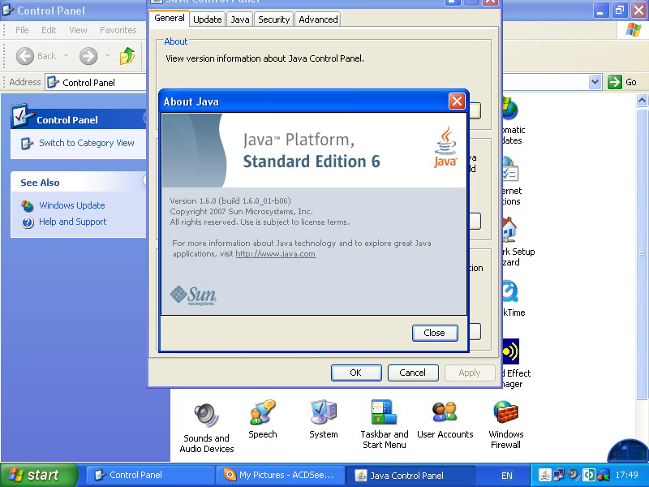Click the taskbar clock showing 17:49
Viewport: 649px width, 487px height.
[x=626, y=475]
